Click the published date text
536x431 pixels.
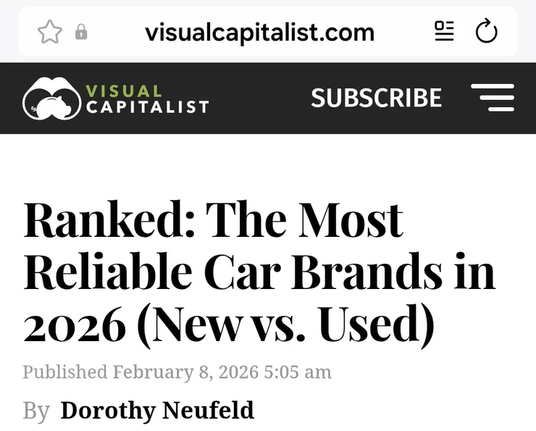[177, 372]
